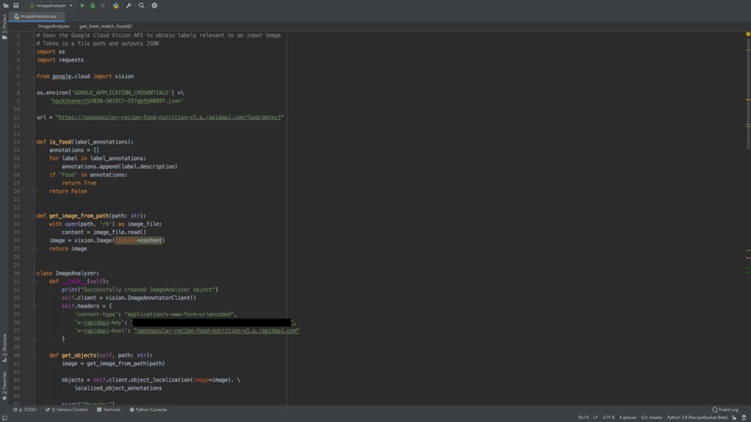751x422 pixels.
Task: Run ImageAnalyzer with the green play button
Action: [x=82, y=6]
